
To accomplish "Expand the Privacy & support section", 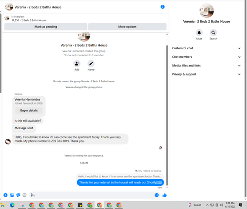I will (x=206, y=74).
